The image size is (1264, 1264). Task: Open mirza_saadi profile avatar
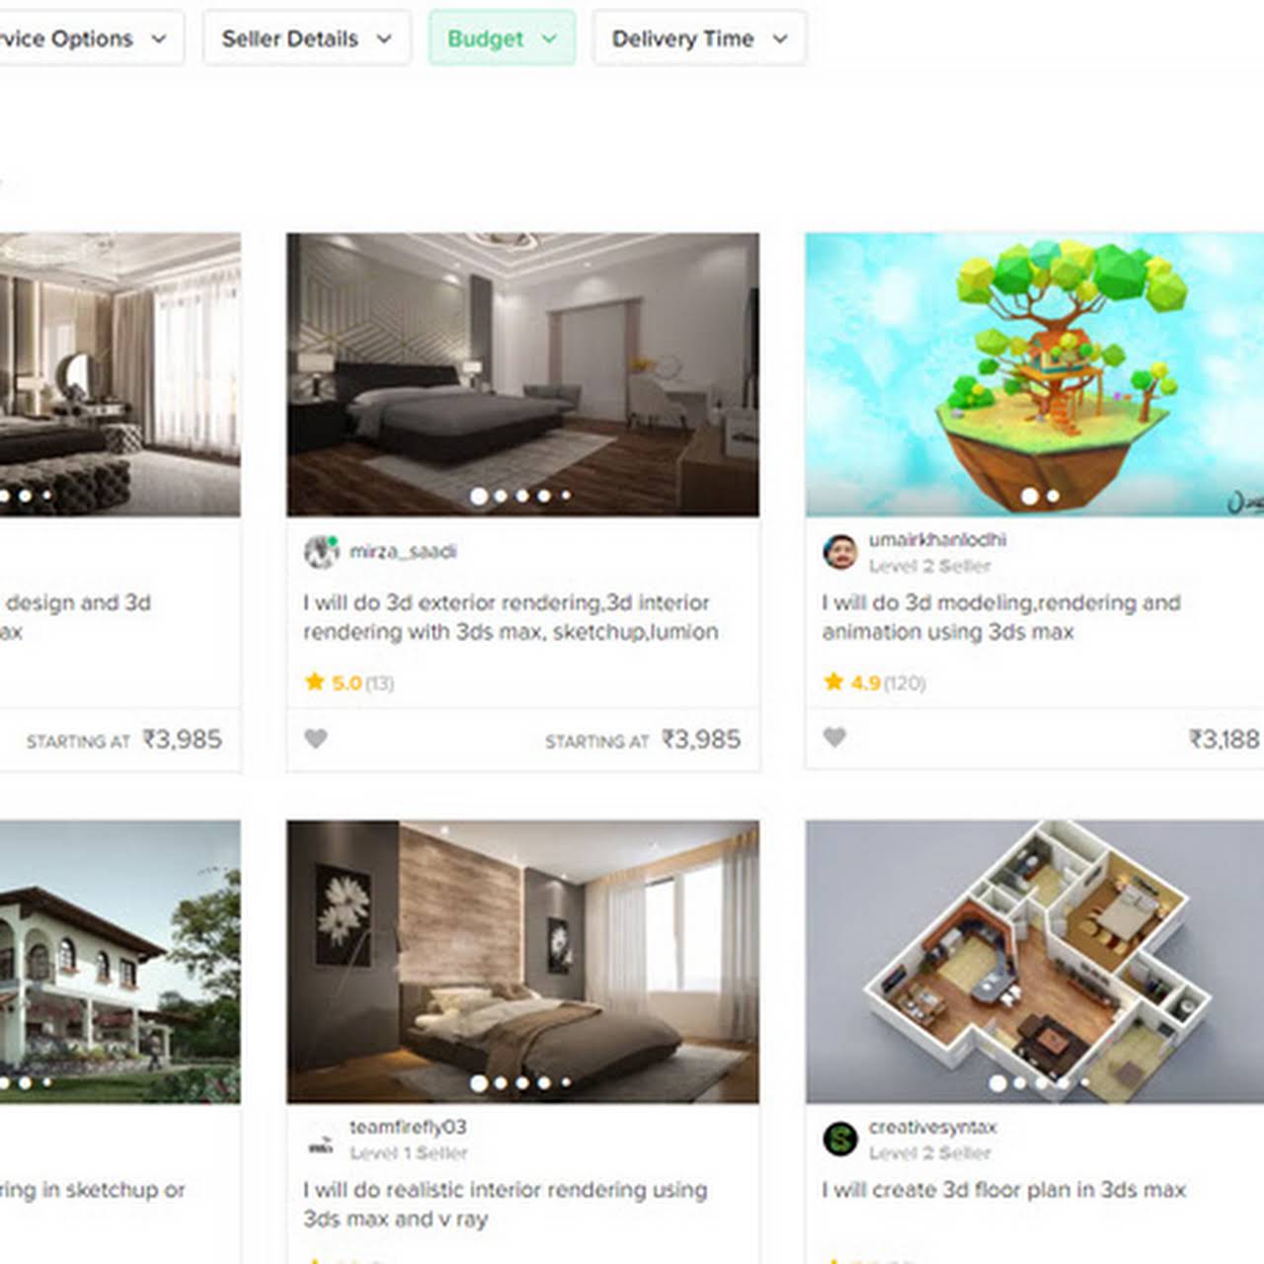point(321,552)
